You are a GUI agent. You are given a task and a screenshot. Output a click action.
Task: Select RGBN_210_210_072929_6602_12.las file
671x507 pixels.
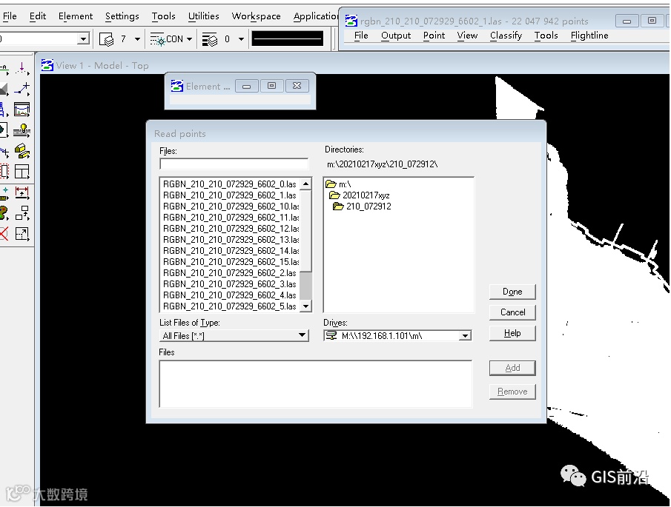(x=231, y=229)
